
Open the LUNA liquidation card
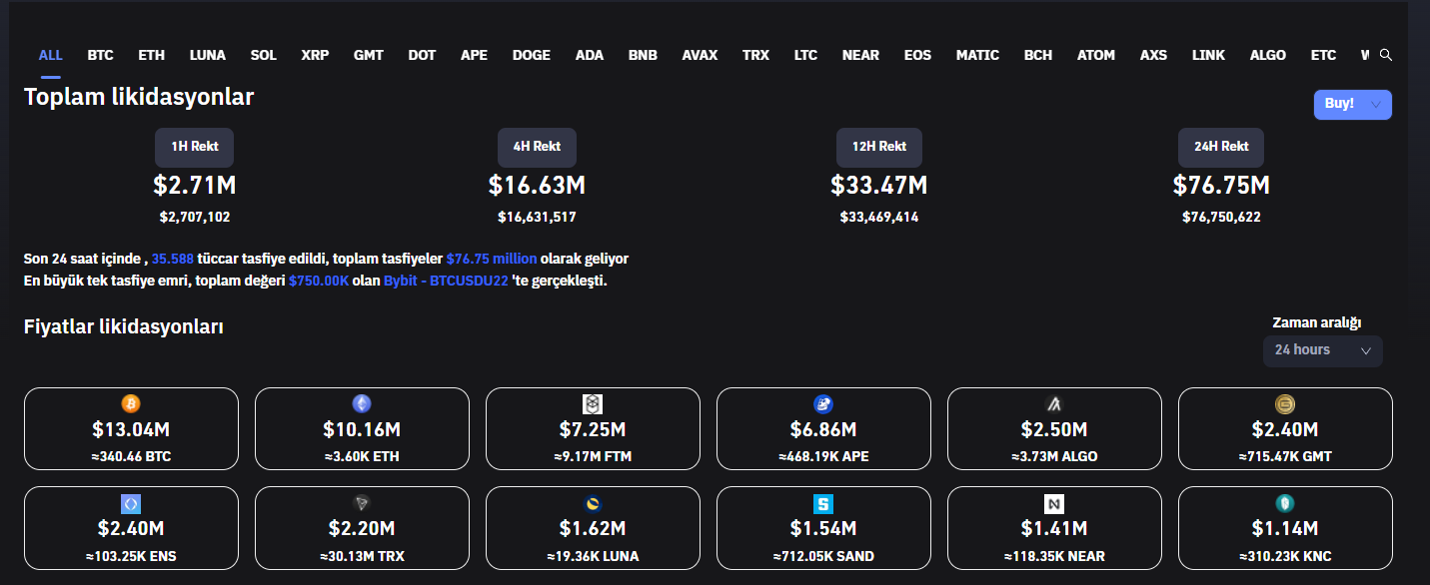click(593, 528)
